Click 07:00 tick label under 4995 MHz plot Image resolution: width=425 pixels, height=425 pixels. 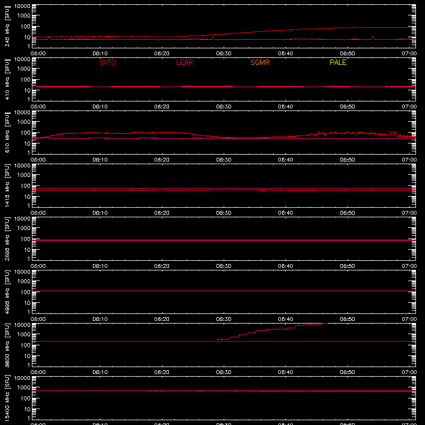click(x=409, y=319)
